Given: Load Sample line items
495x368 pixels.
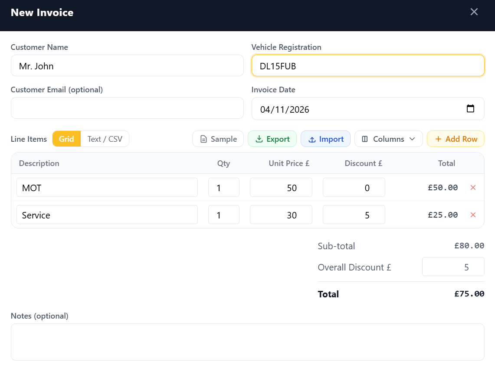Looking at the screenshot, I should 218,139.
